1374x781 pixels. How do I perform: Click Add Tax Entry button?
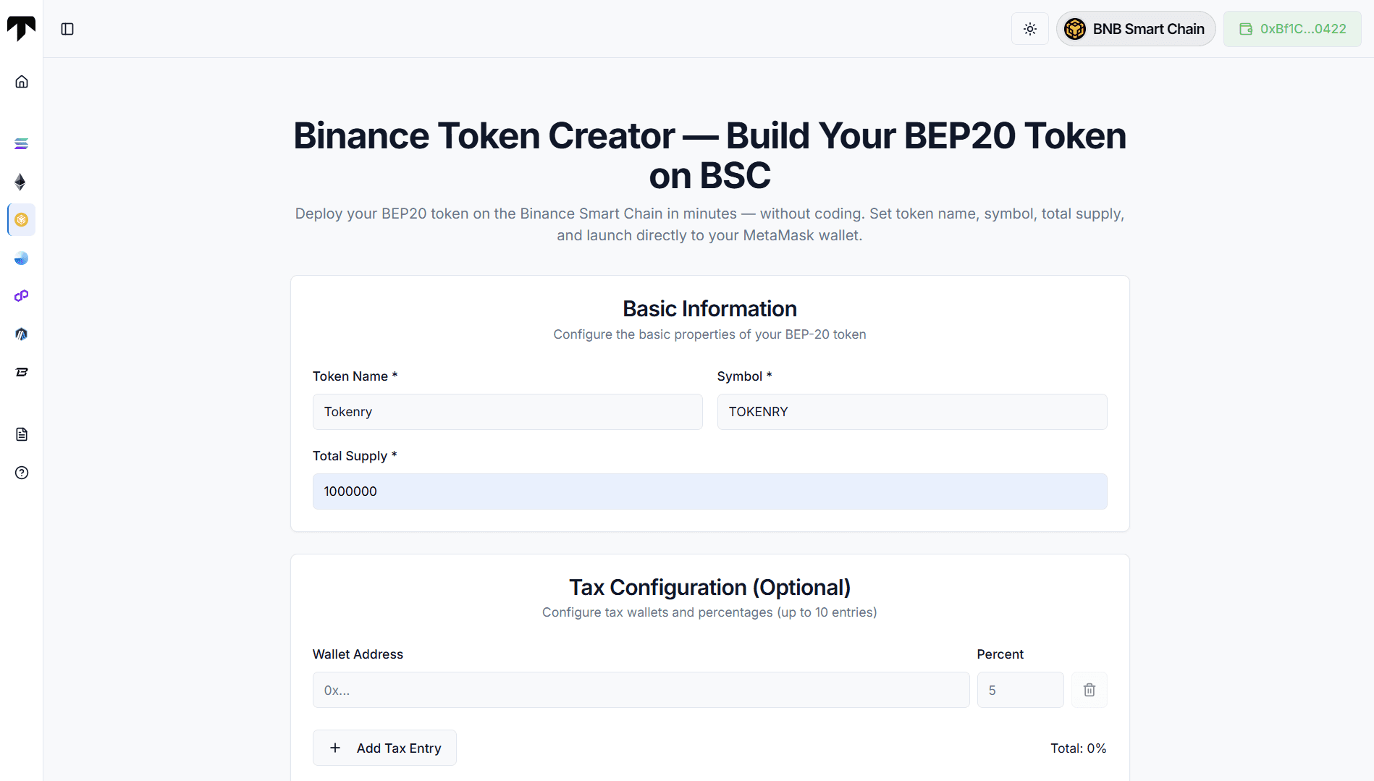click(384, 748)
